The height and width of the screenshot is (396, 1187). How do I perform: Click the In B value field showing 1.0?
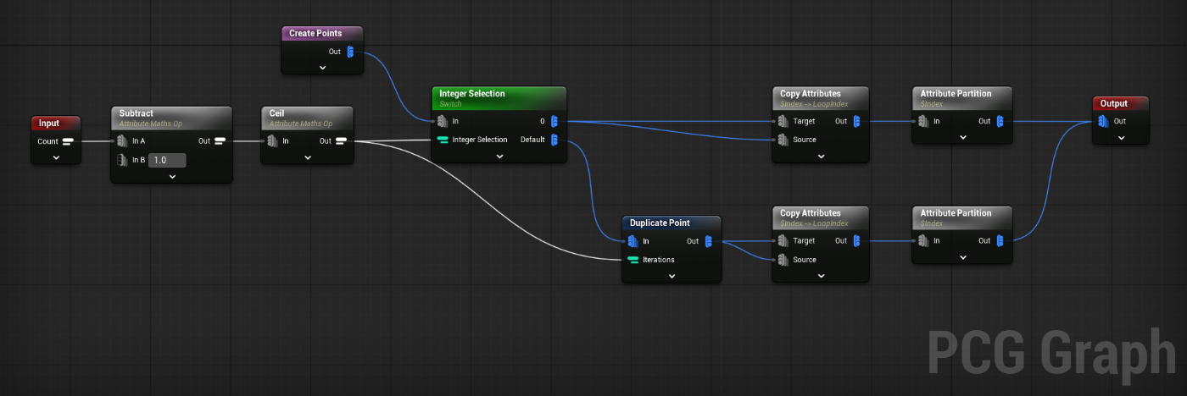tap(167, 160)
